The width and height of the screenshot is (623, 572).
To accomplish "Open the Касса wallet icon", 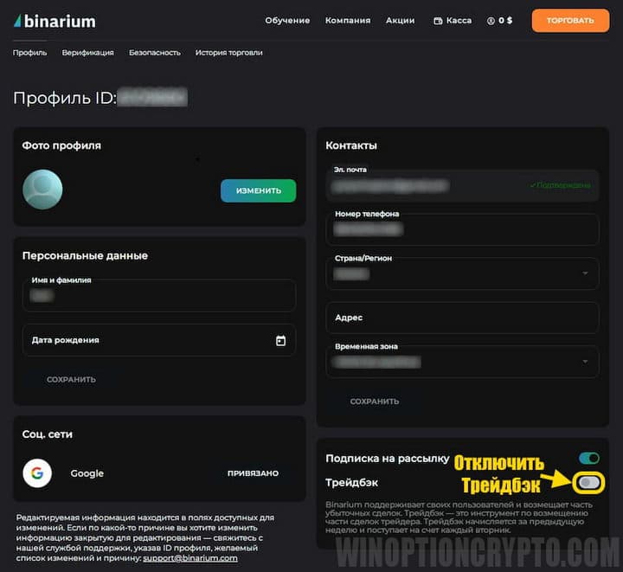I will tap(438, 21).
